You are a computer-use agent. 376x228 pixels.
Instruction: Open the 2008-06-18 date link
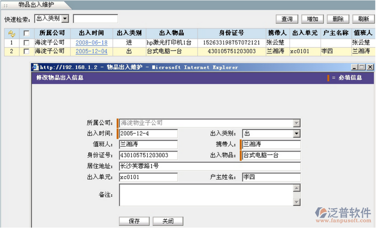click(x=92, y=43)
